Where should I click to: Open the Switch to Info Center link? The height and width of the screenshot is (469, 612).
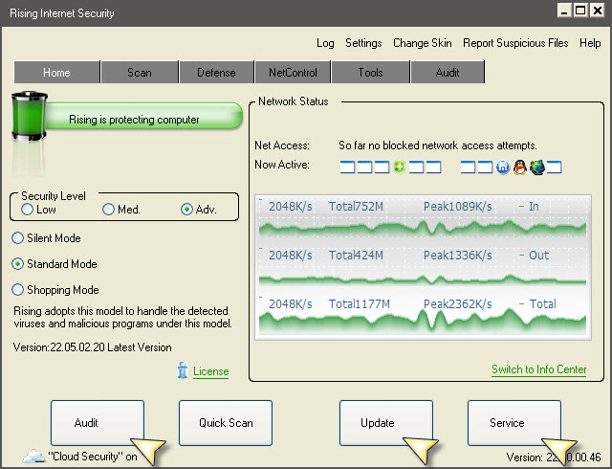(x=538, y=369)
